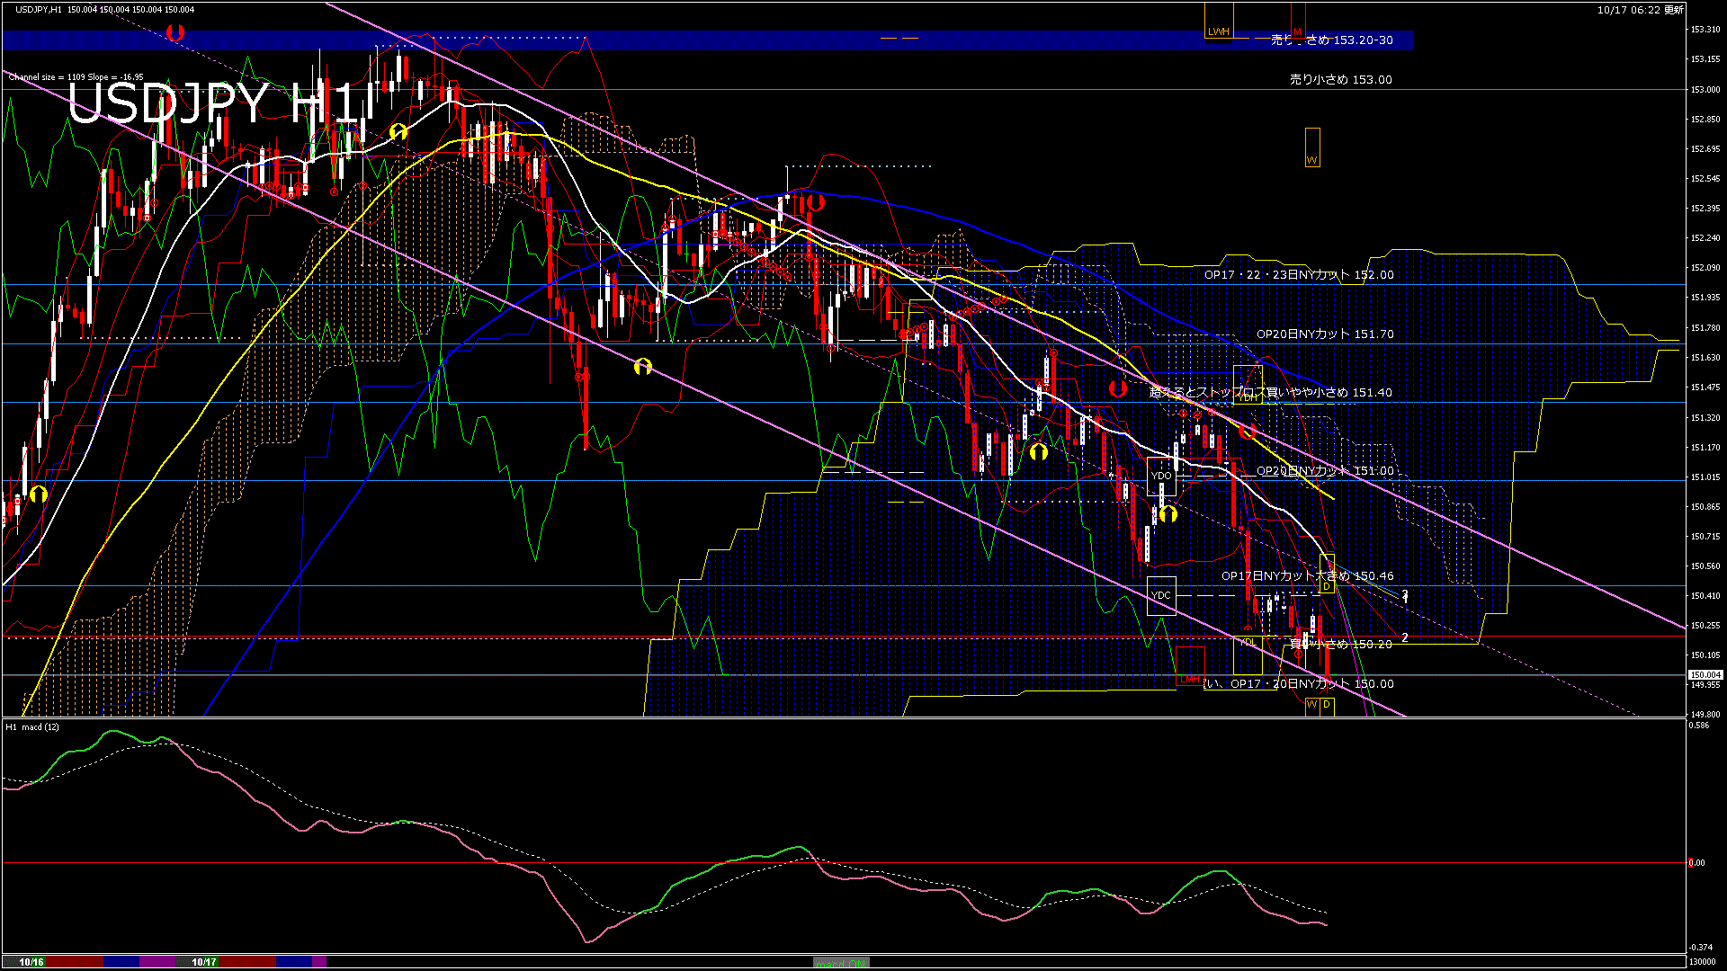
Task: Click the USDJPY,H1 symbol header text
Action: tap(39, 9)
